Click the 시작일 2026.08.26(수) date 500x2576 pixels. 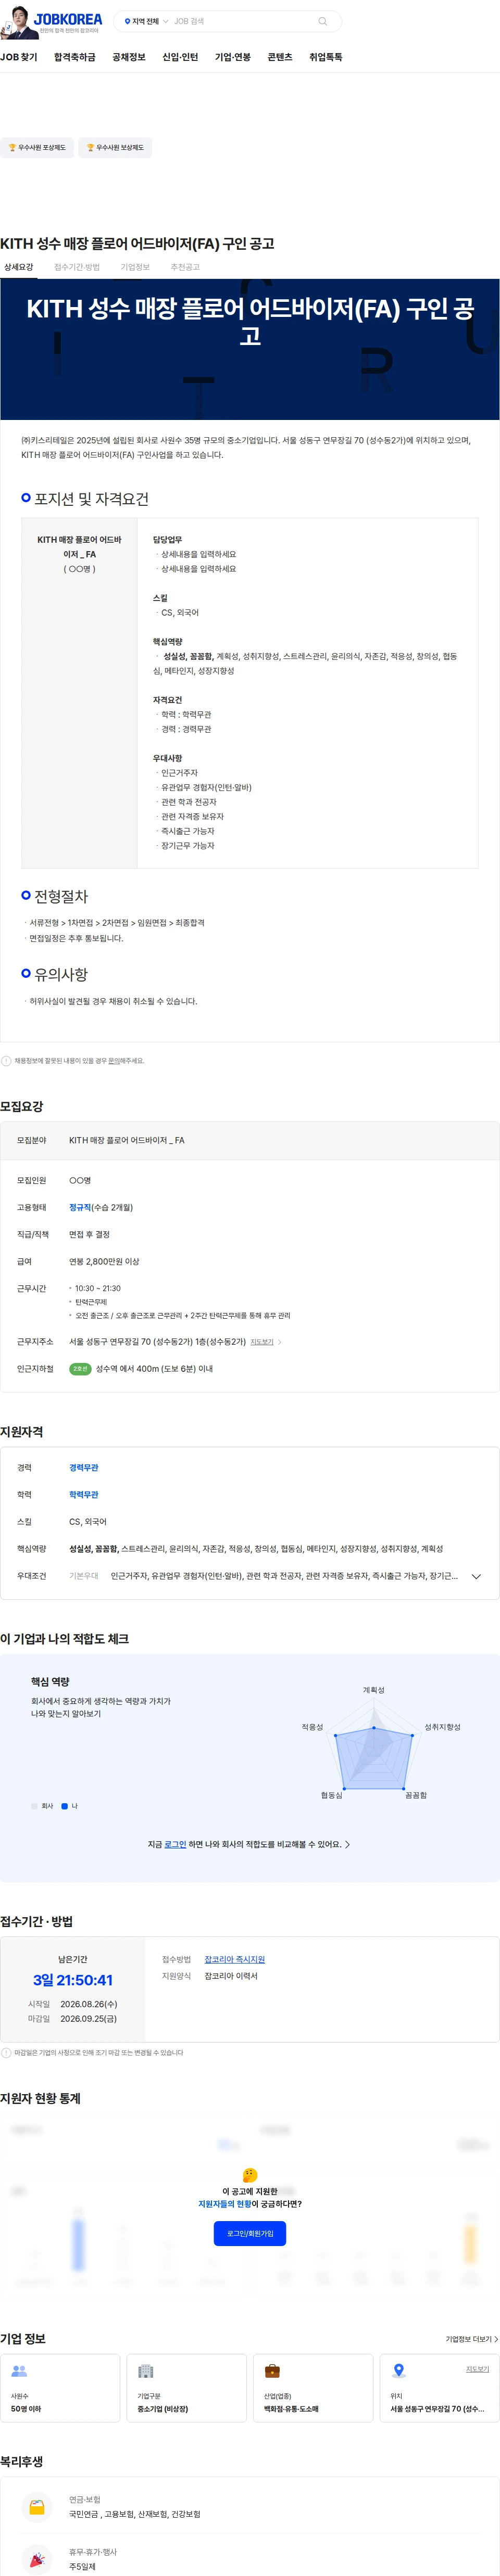pos(88,2004)
